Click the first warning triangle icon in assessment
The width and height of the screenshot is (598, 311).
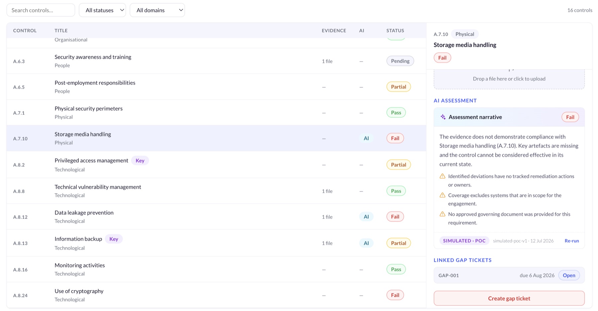[x=442, y=176]
